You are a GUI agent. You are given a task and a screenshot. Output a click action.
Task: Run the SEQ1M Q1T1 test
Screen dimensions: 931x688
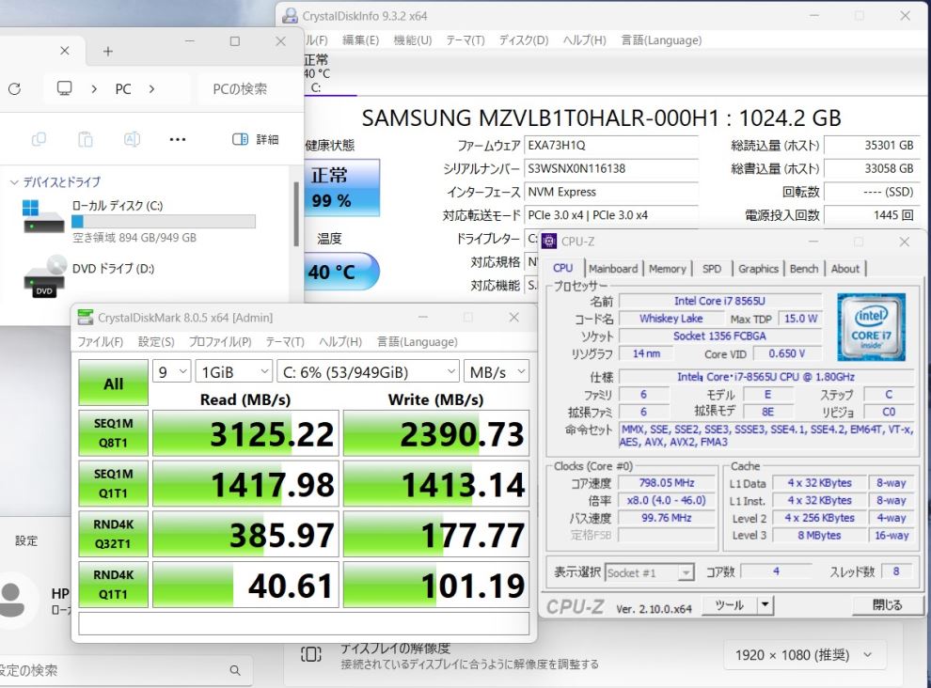113,484
